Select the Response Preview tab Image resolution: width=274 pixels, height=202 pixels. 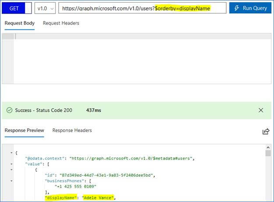point(25,131)
